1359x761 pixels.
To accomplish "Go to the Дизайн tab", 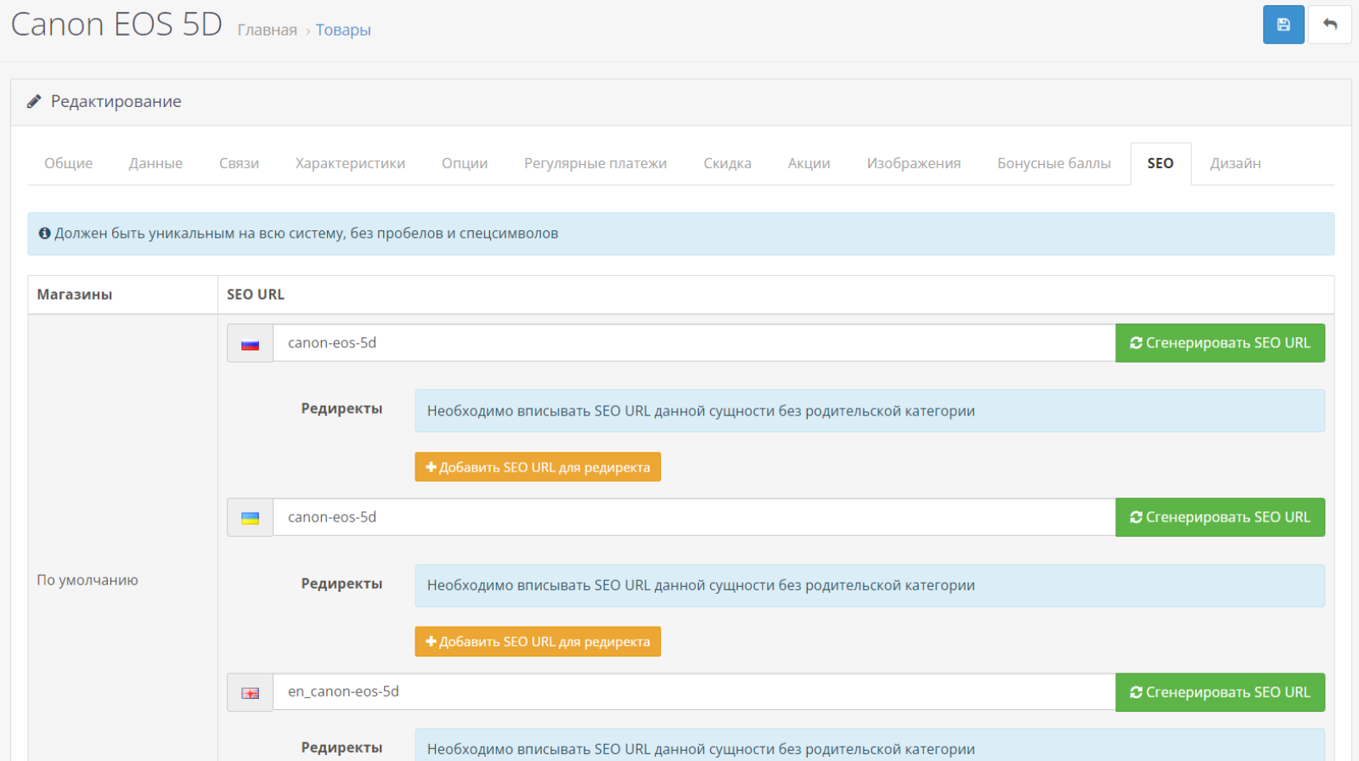I will 1235,163.
